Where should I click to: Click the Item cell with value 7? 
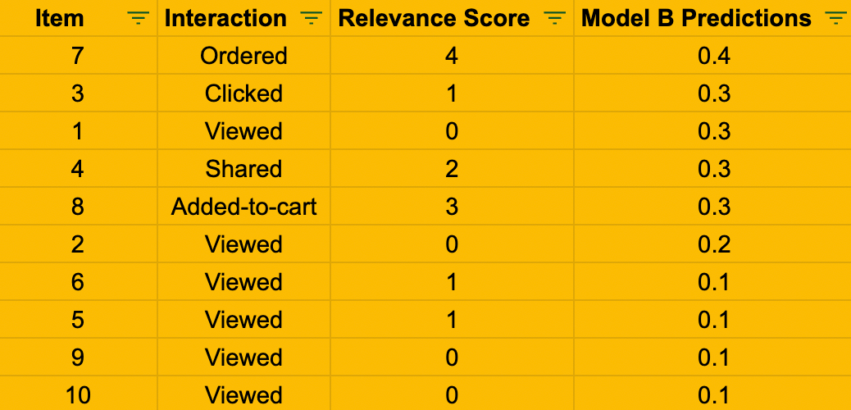(78, 56)
